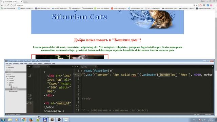Click left pane tab-scroll right arrow
This screenshot has width=217, height=122.
point(29,67)
